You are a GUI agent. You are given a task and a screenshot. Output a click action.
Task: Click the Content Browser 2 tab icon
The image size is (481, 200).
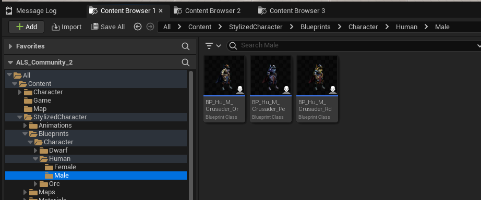[x=178, y=11]
